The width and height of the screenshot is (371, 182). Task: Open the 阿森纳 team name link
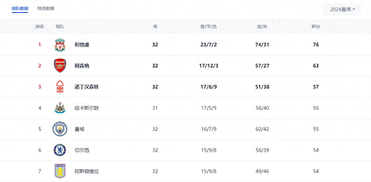tap(82, 66)
